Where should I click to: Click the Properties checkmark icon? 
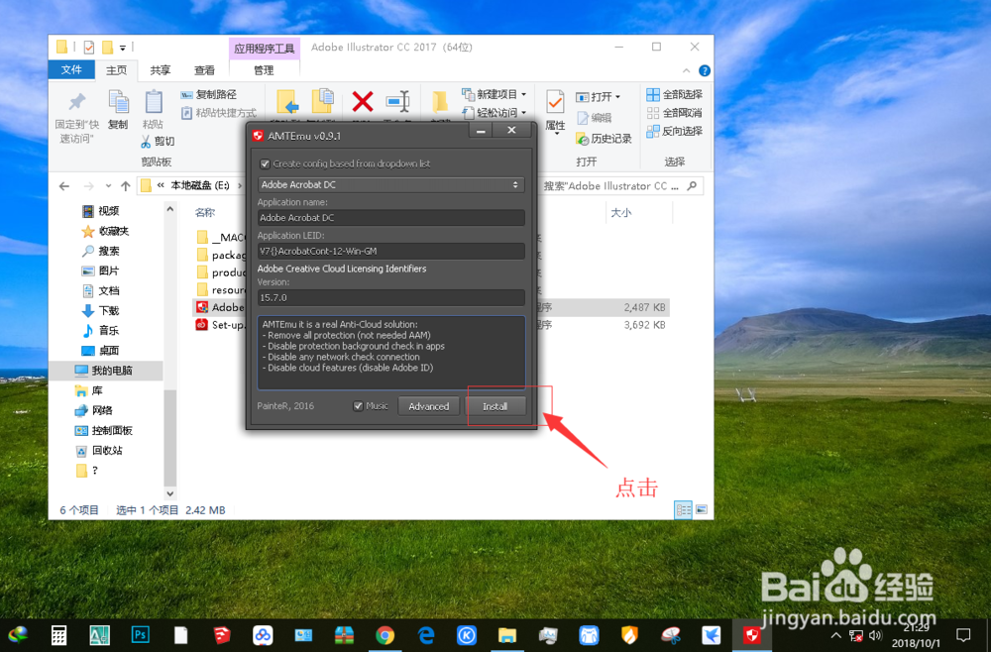pos(555,102)
